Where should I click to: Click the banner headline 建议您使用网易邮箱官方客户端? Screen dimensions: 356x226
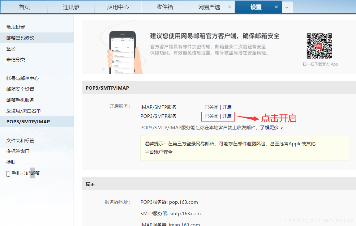215,36
